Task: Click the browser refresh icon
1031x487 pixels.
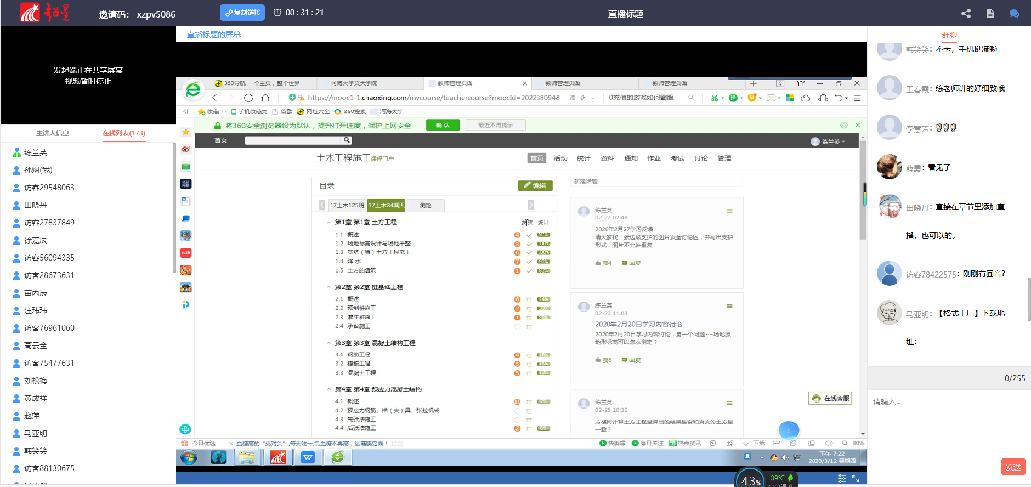Action: coord(248,98)
